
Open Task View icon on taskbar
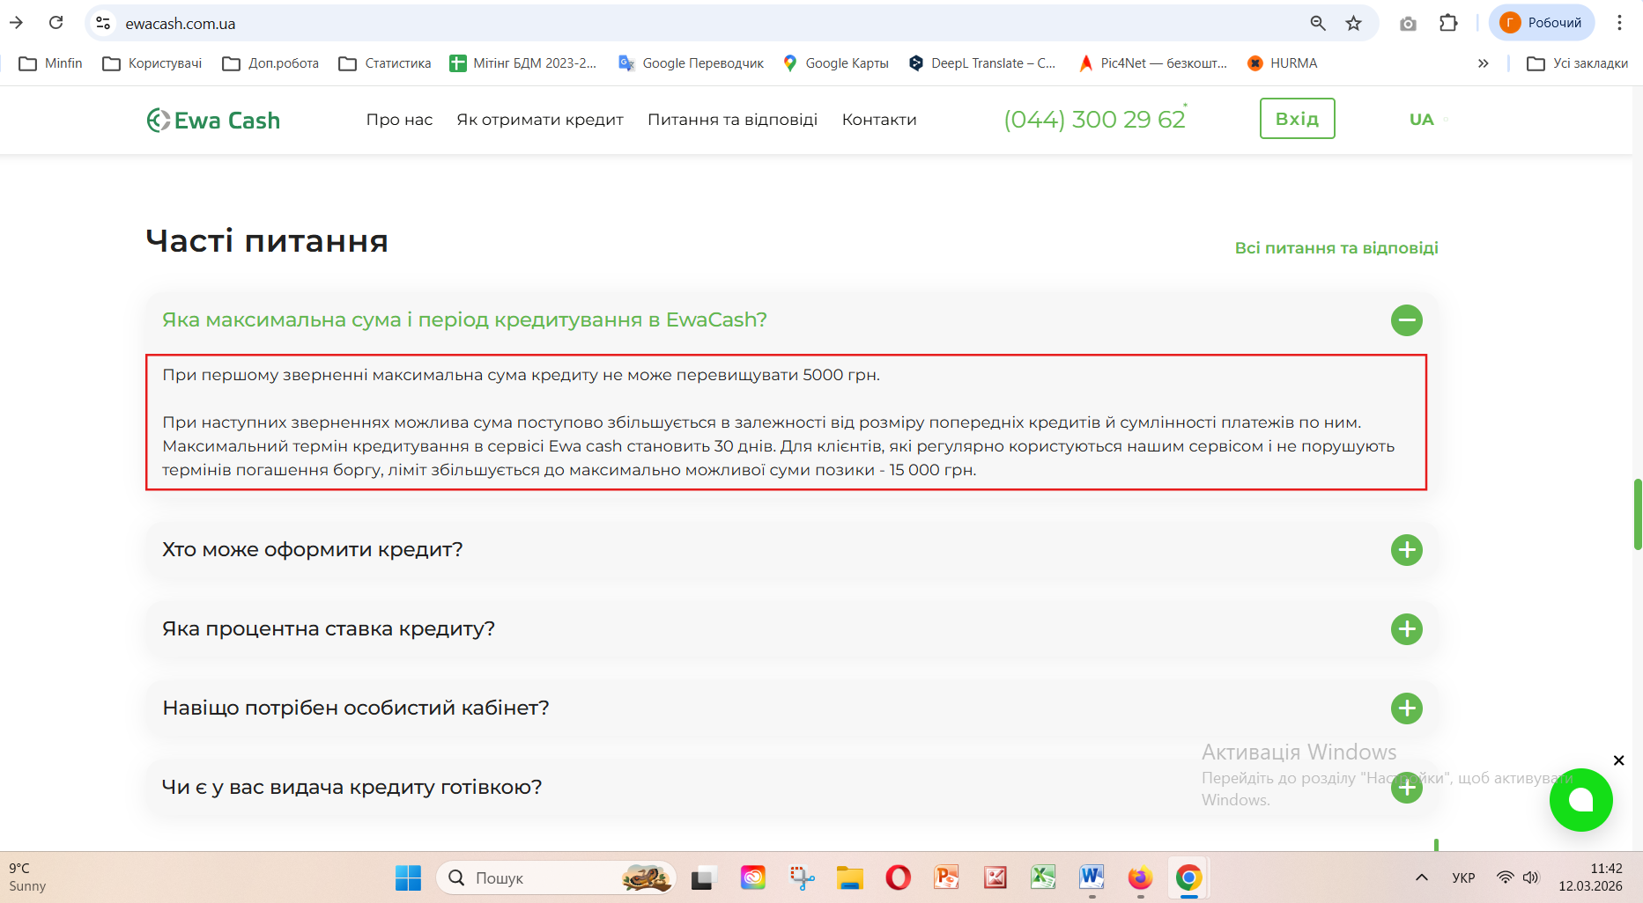click(703, 877)
